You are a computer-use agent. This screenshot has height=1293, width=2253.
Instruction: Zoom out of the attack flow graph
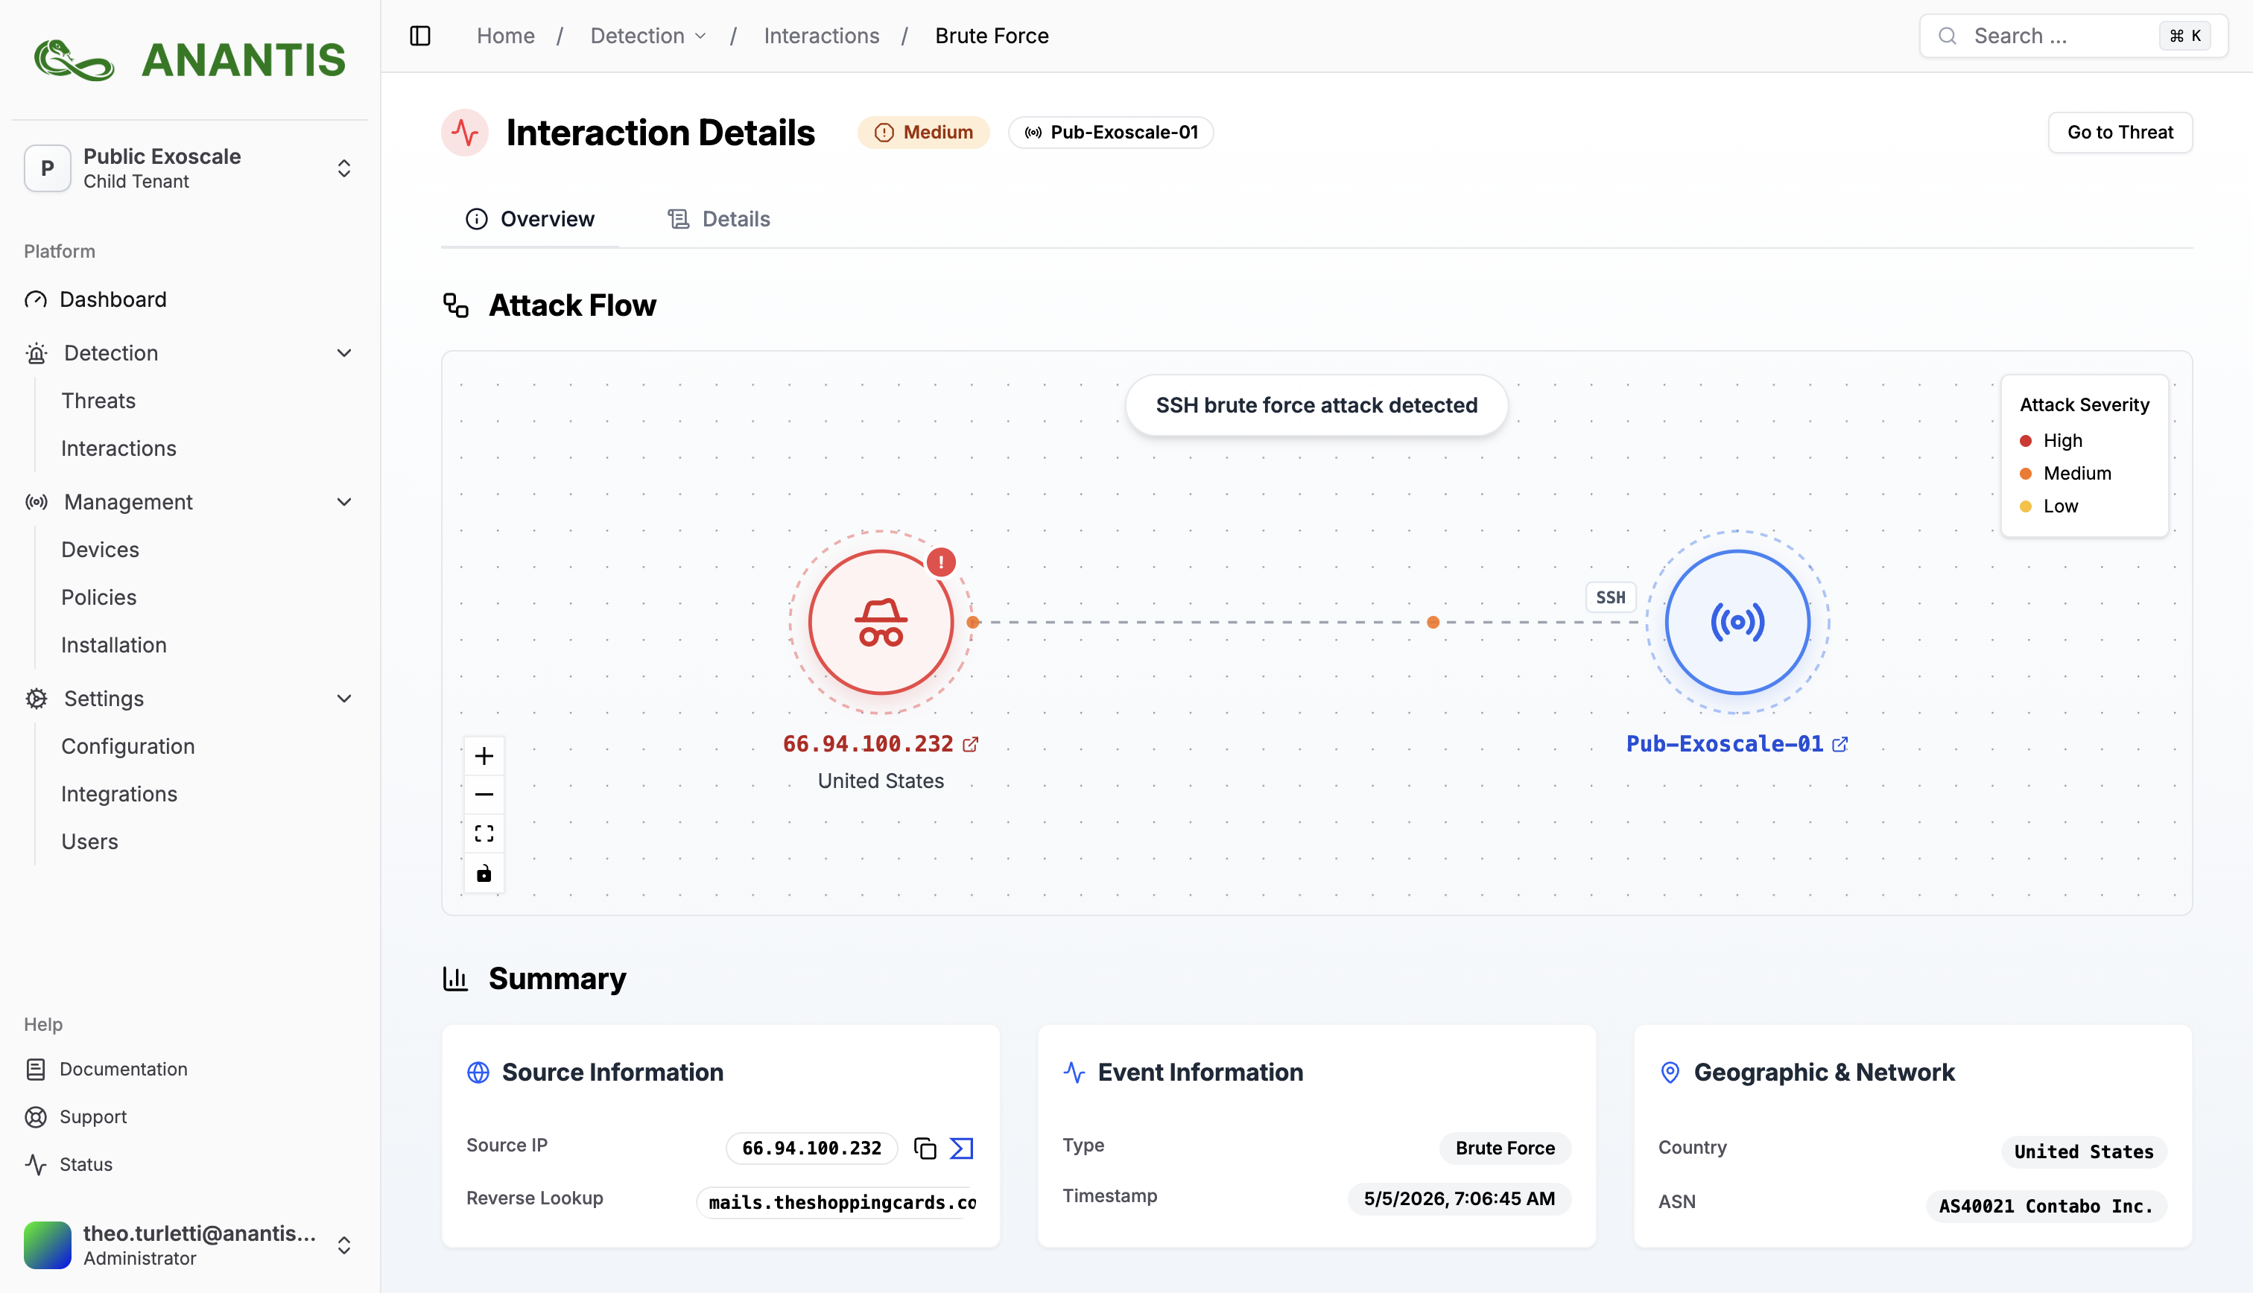(x=484, y=795)
